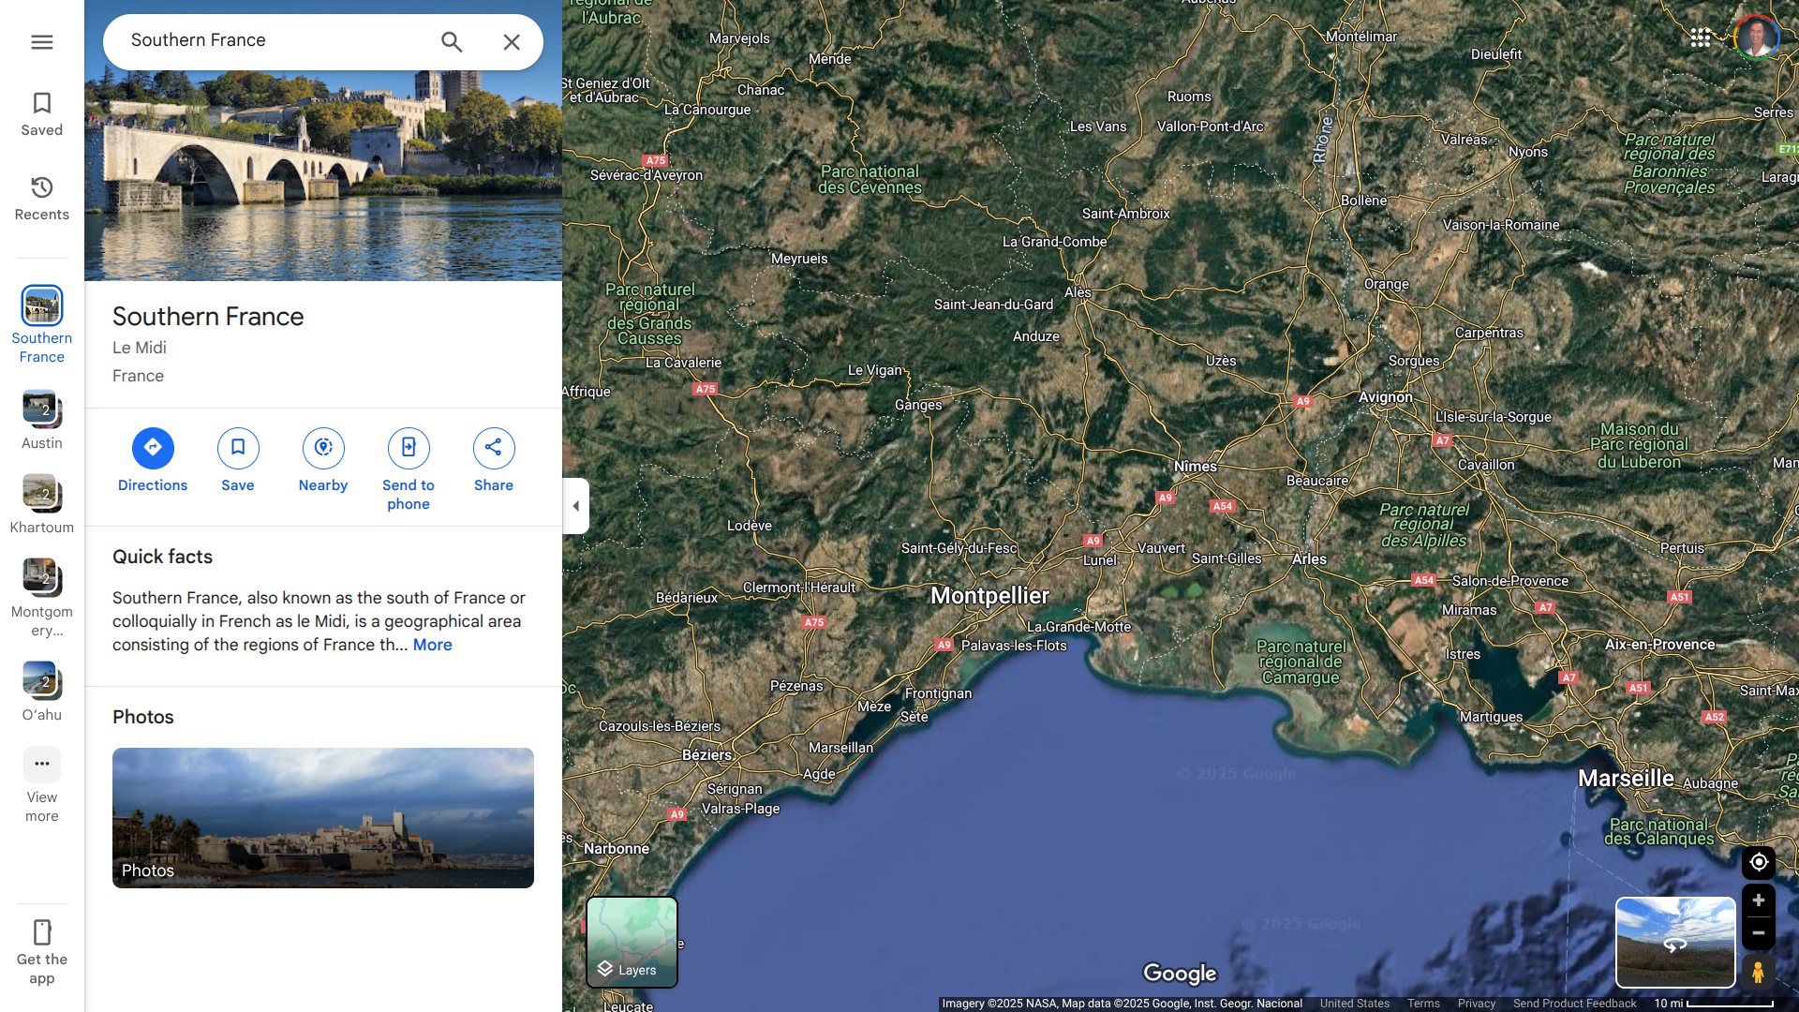The width and height of the screenshot is (1799, 1012).
Task: Open the Photos thumbnail image
Action: tap(323, 818)
